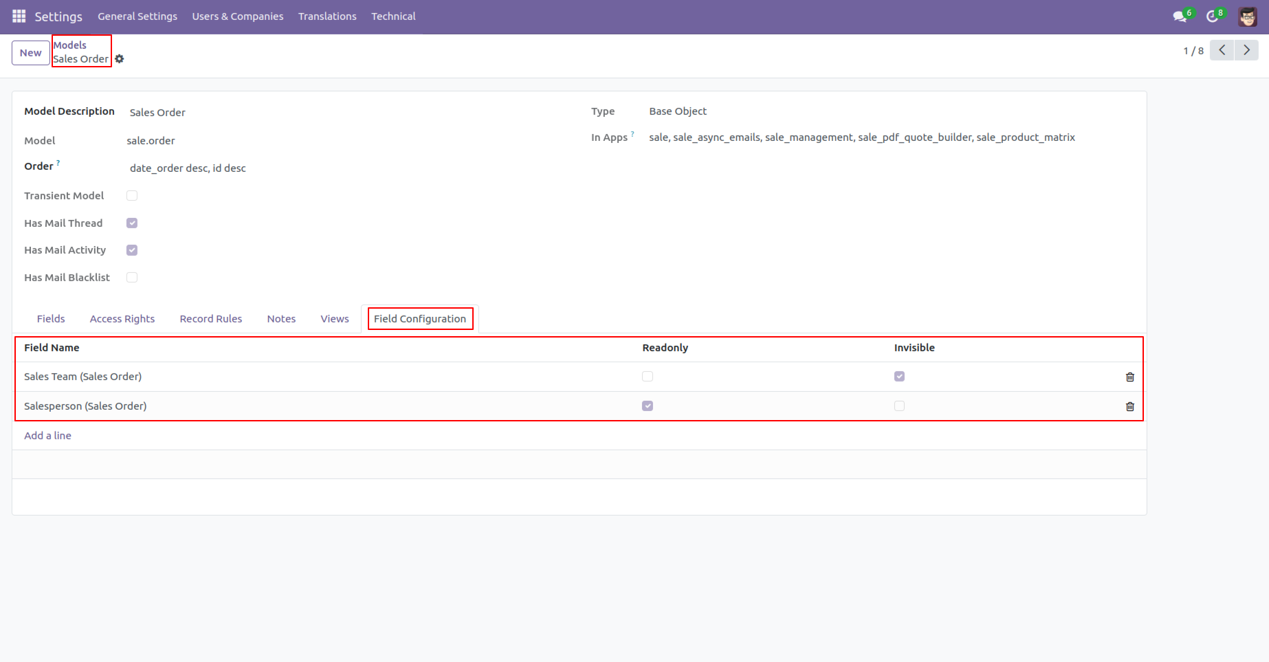Disable Invisible for Sales Team field
Image resolution: width=1269 pixels, height=662 pixels.
tap(900, 376)
